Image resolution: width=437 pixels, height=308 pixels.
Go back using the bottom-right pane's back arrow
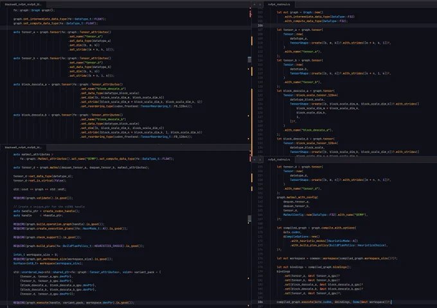(254, 160)
